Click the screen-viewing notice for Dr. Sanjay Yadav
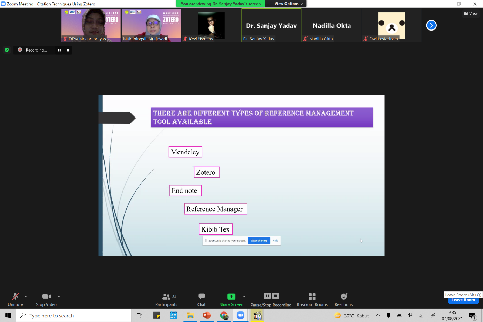Image resolution: width=483 pixels, height=322 pixels. coord(221,4)
